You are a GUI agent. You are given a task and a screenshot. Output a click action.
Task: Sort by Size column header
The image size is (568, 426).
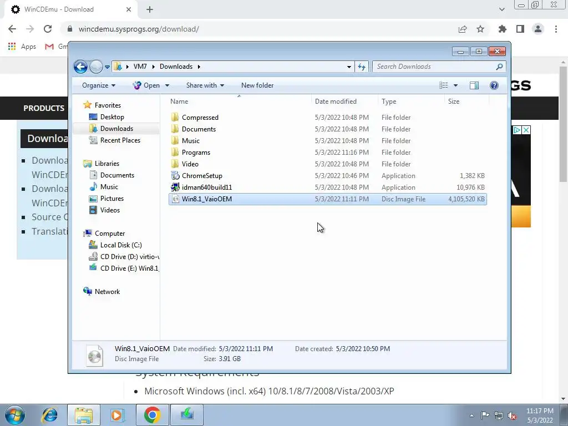pos(466,102)
